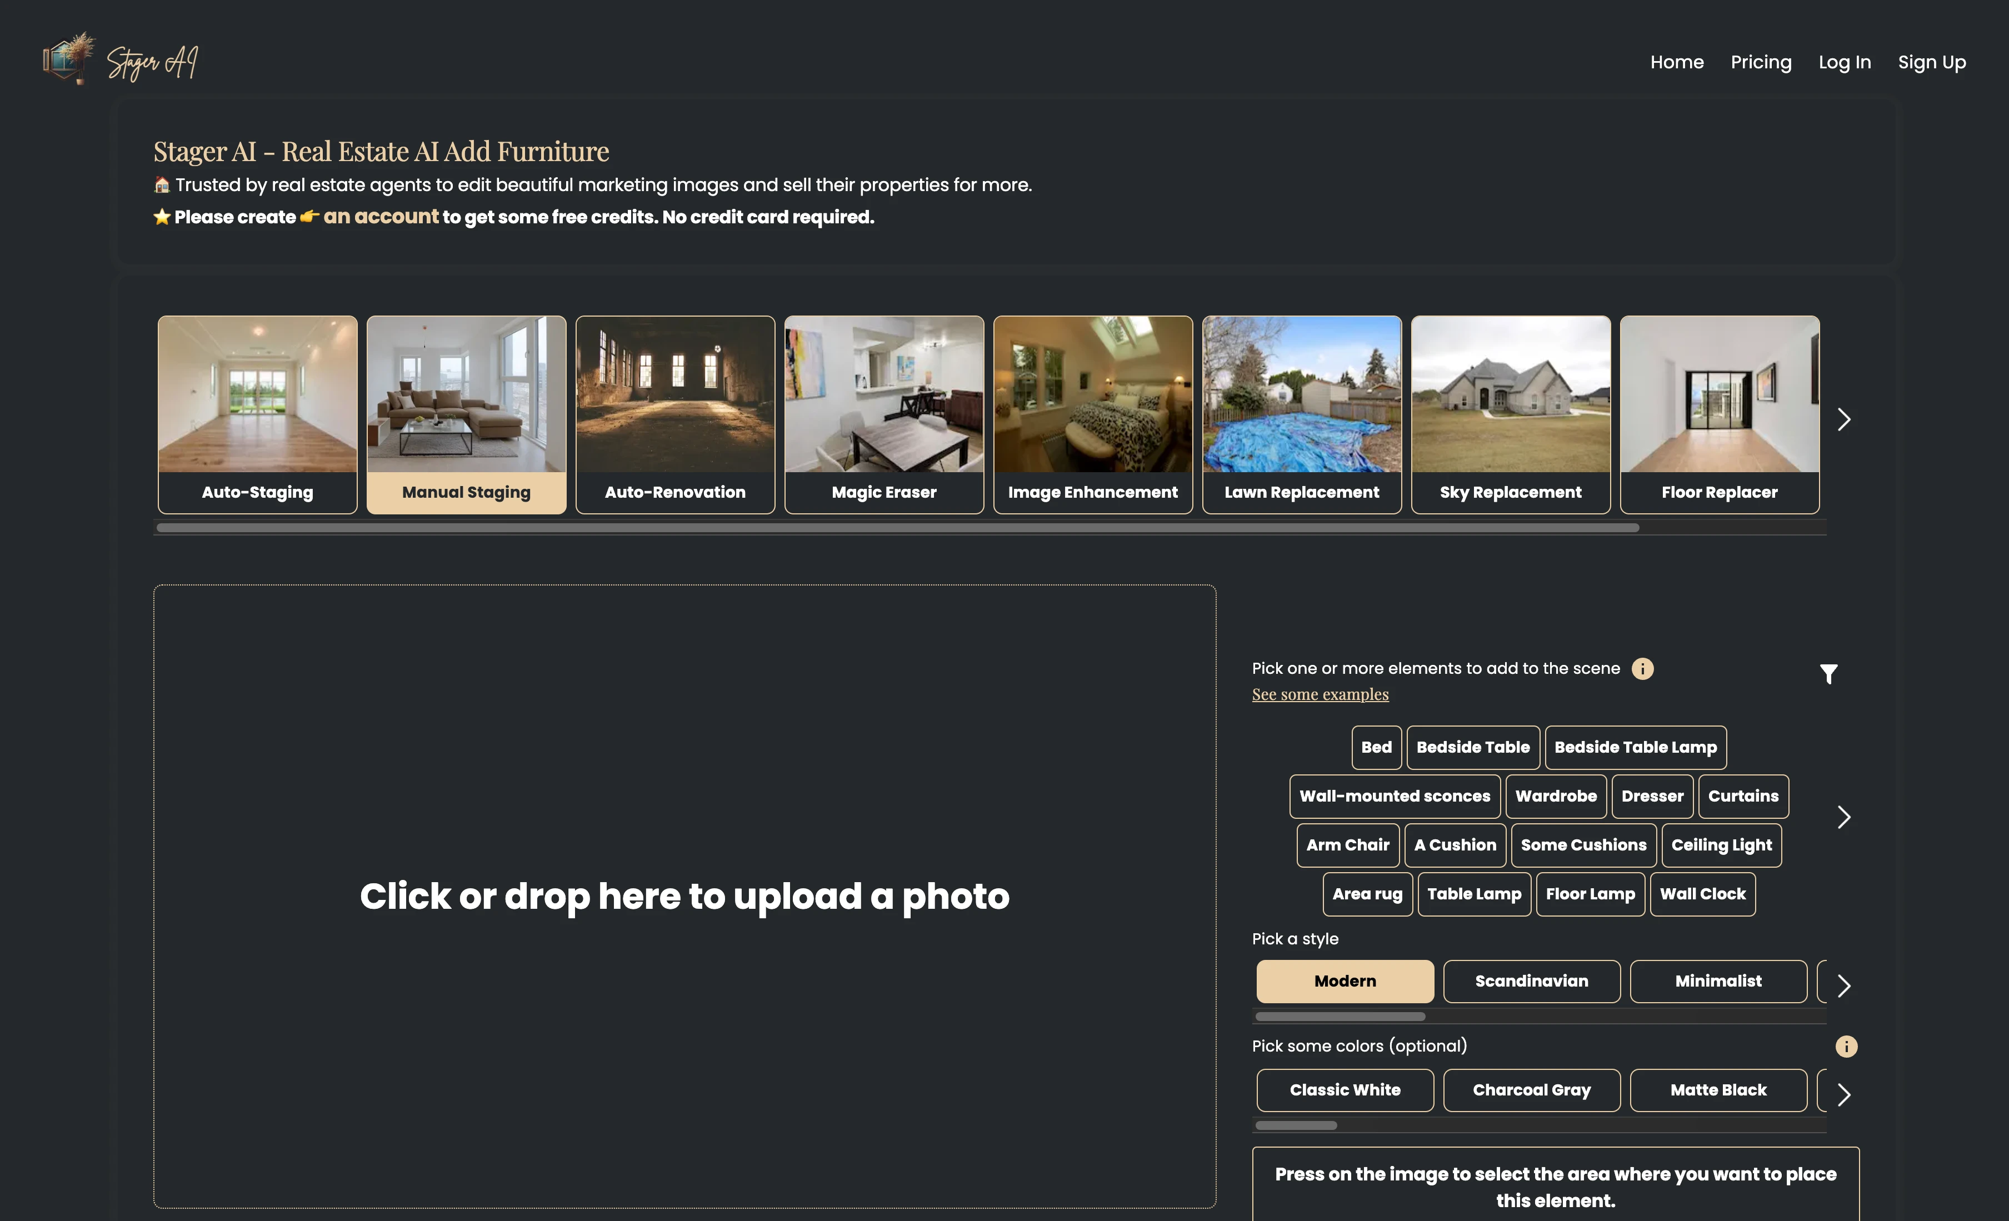Image resolution: width=2009 pixels, height=1221 pixels.
Task: Reveal more styles with right chevron
Action: (x=1845, y=985)
